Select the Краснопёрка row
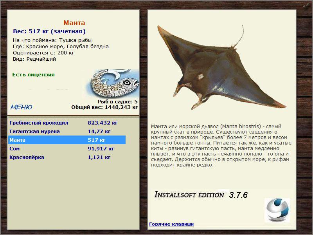 click(67, 157)
